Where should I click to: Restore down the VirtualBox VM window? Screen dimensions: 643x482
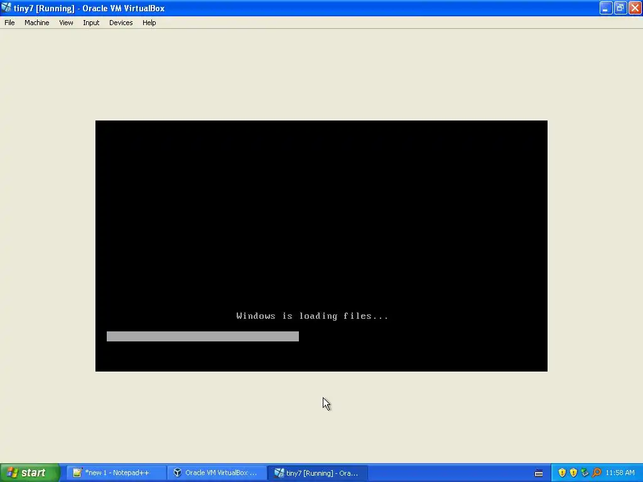point(620,8)
